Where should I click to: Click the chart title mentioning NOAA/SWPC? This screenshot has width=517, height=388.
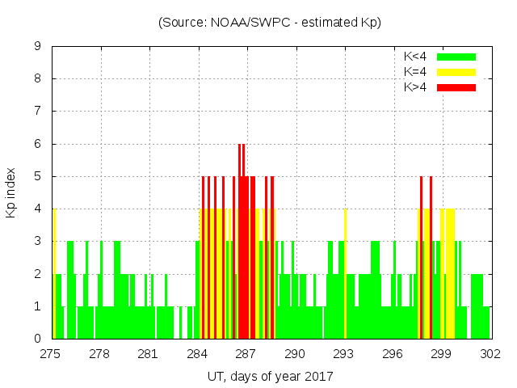(270, 23)
